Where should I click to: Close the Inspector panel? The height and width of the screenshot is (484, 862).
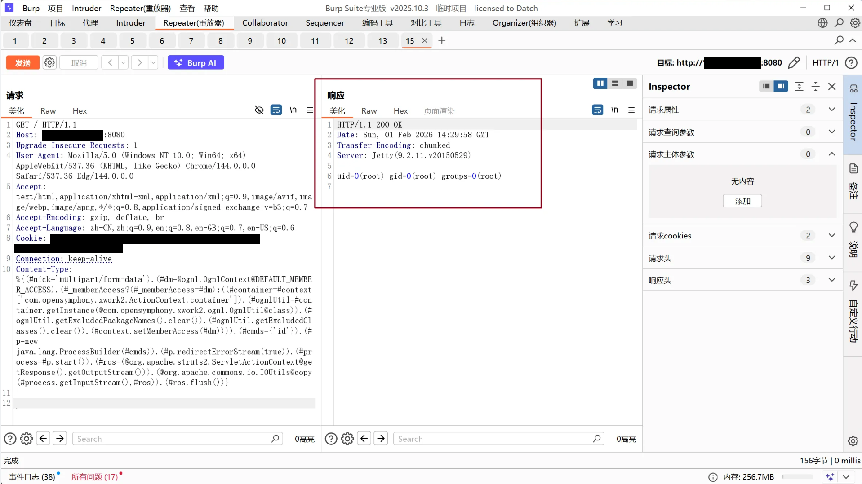click(832, 86)
